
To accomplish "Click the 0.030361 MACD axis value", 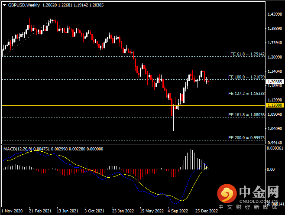I will tap(275, 148).
